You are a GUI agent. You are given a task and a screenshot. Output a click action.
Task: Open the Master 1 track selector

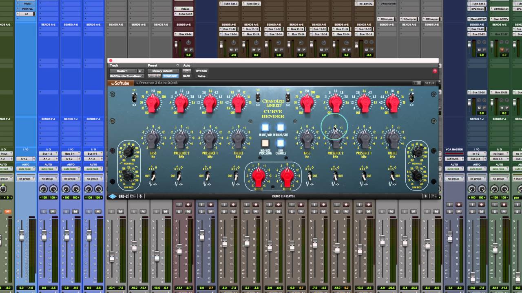(123, 71)
